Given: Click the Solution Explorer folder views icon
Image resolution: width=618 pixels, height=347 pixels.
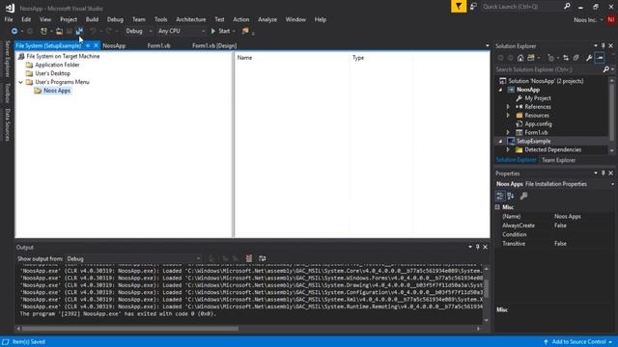Looking at the screenshot, I should pos(531,58).
